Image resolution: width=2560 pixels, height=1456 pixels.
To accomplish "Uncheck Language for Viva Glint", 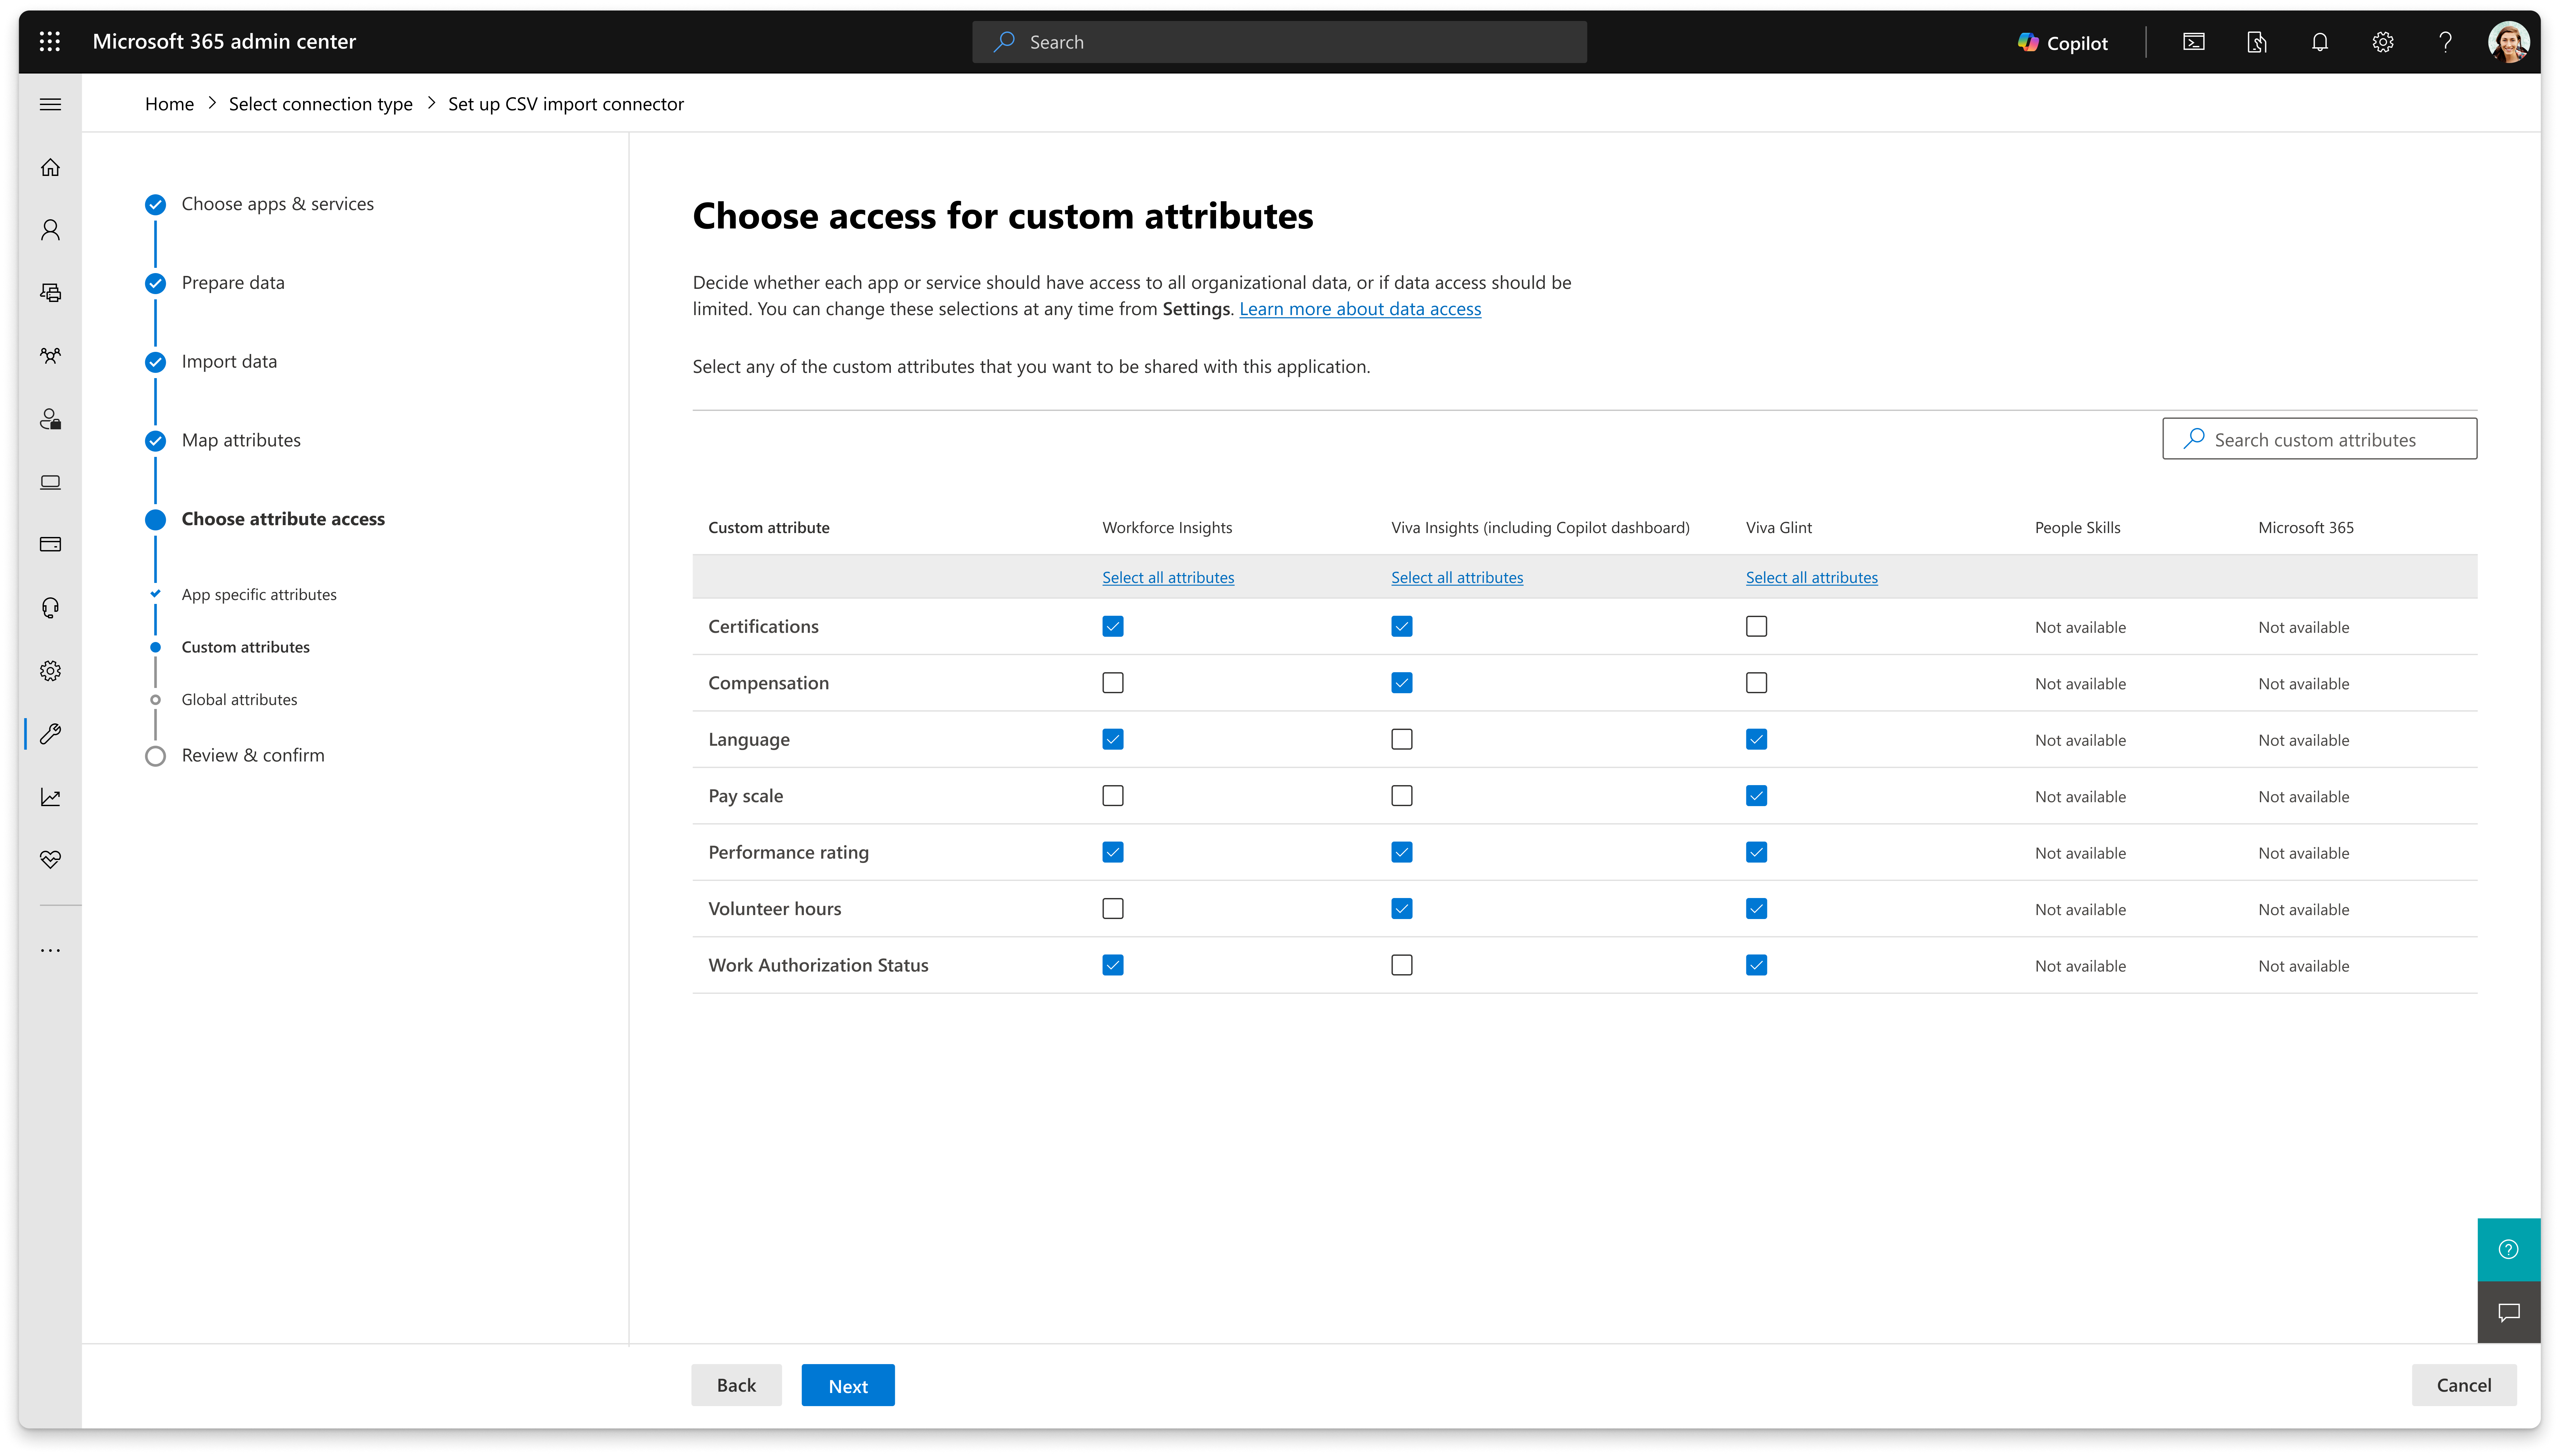I will coord(1756,739).
